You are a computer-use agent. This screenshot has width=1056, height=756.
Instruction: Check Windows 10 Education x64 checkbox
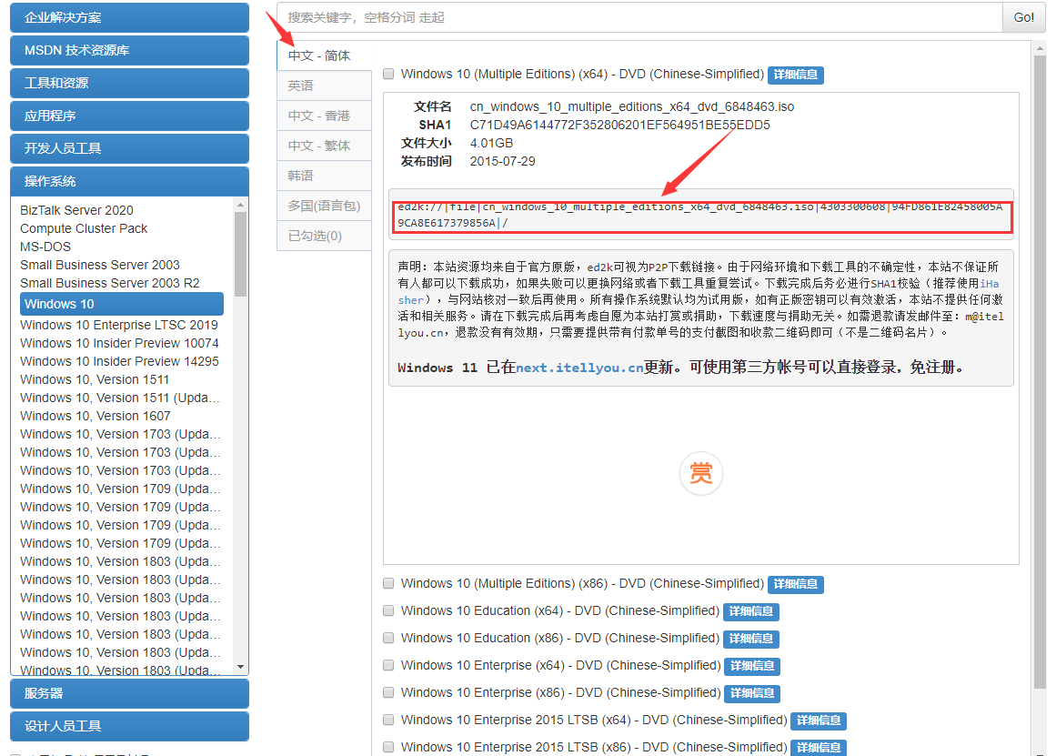(388, 610)
